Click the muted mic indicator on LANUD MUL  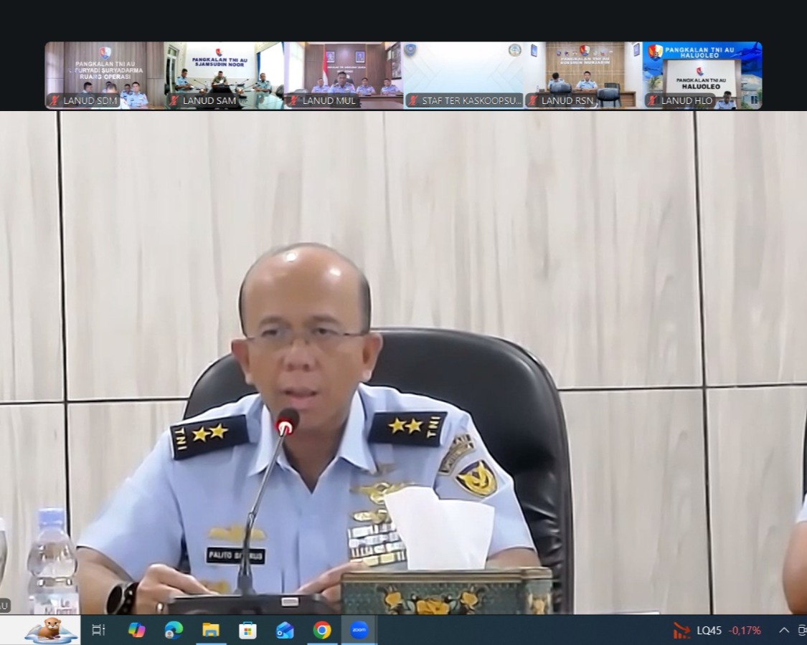(293, 101)
